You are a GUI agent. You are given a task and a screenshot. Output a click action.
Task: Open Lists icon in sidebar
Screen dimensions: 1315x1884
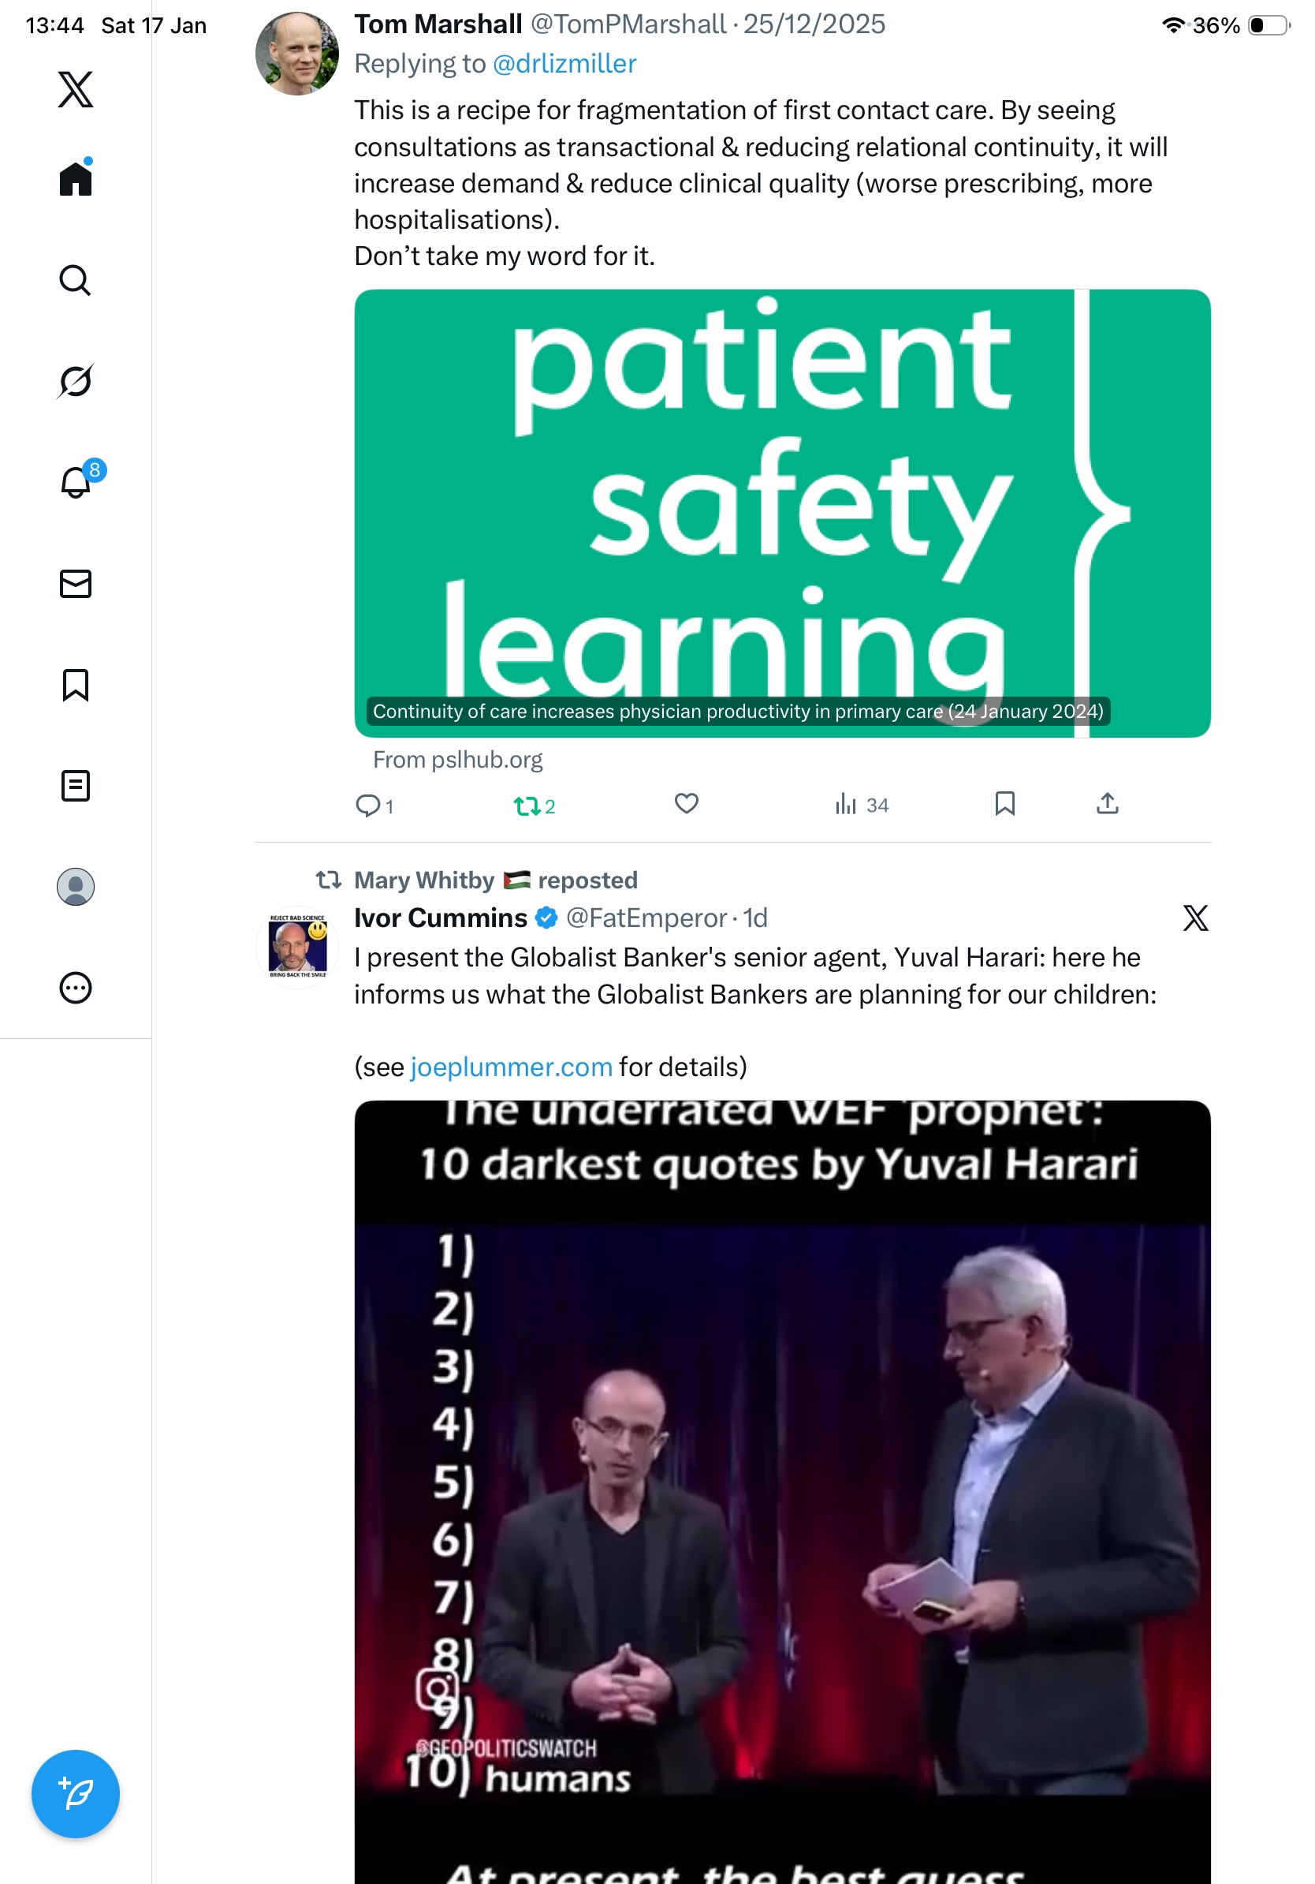(x=76, y=785)
